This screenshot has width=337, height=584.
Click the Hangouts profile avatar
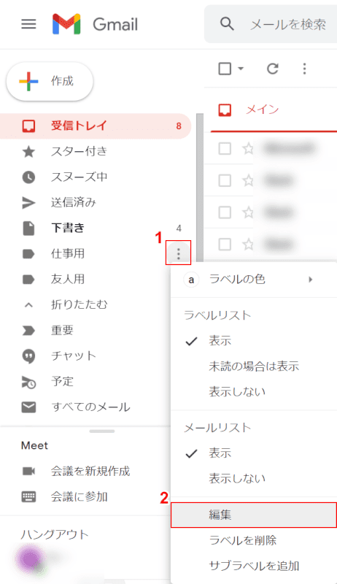pos(30,560)
